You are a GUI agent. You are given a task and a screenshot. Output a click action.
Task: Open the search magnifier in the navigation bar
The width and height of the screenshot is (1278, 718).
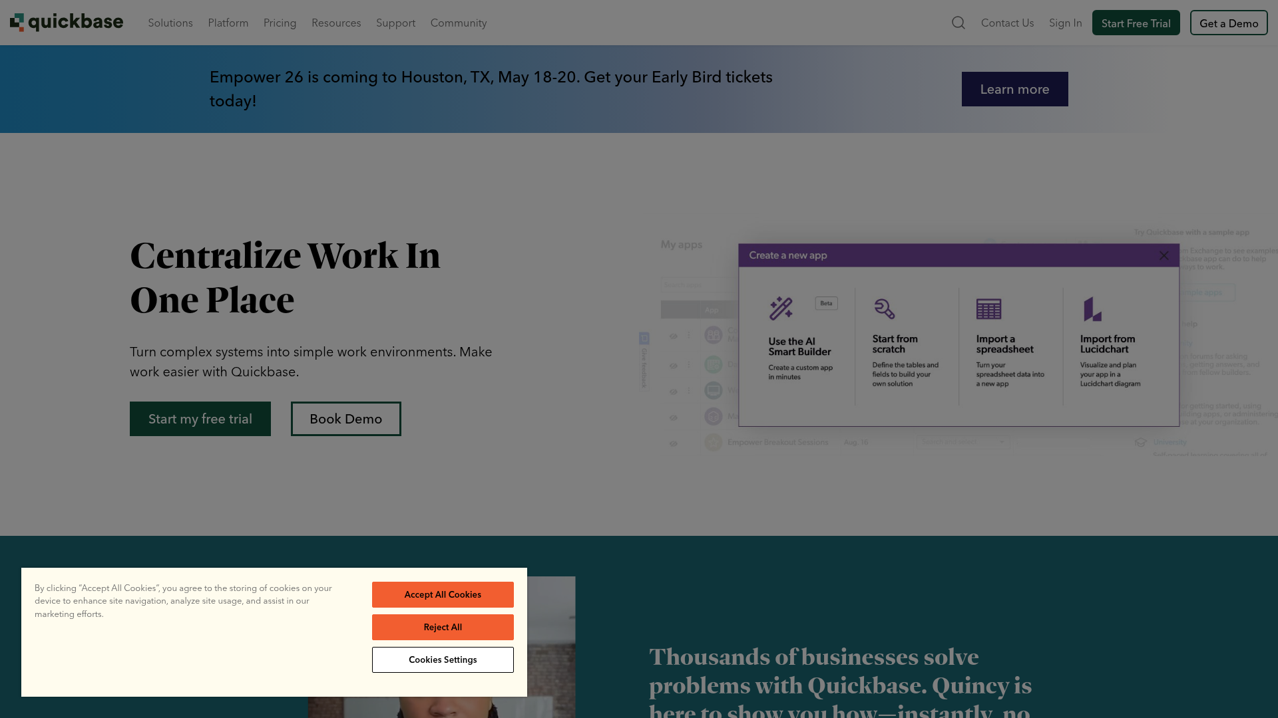(x=958, y=23)
